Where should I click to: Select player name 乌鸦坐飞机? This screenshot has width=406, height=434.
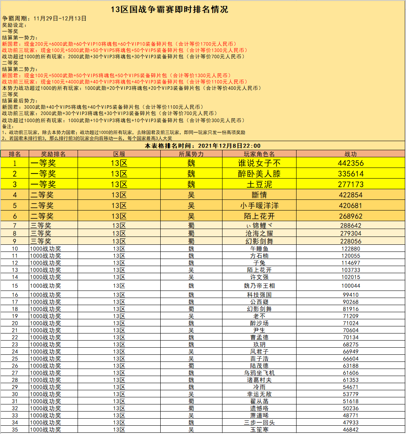260,373
